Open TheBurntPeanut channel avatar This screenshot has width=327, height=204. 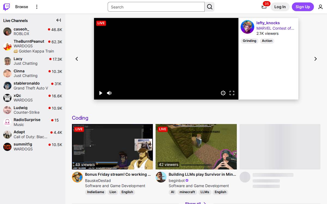(7, 46)
